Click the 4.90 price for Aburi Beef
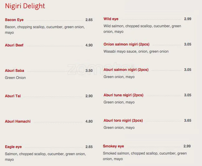 pos(89,45)
